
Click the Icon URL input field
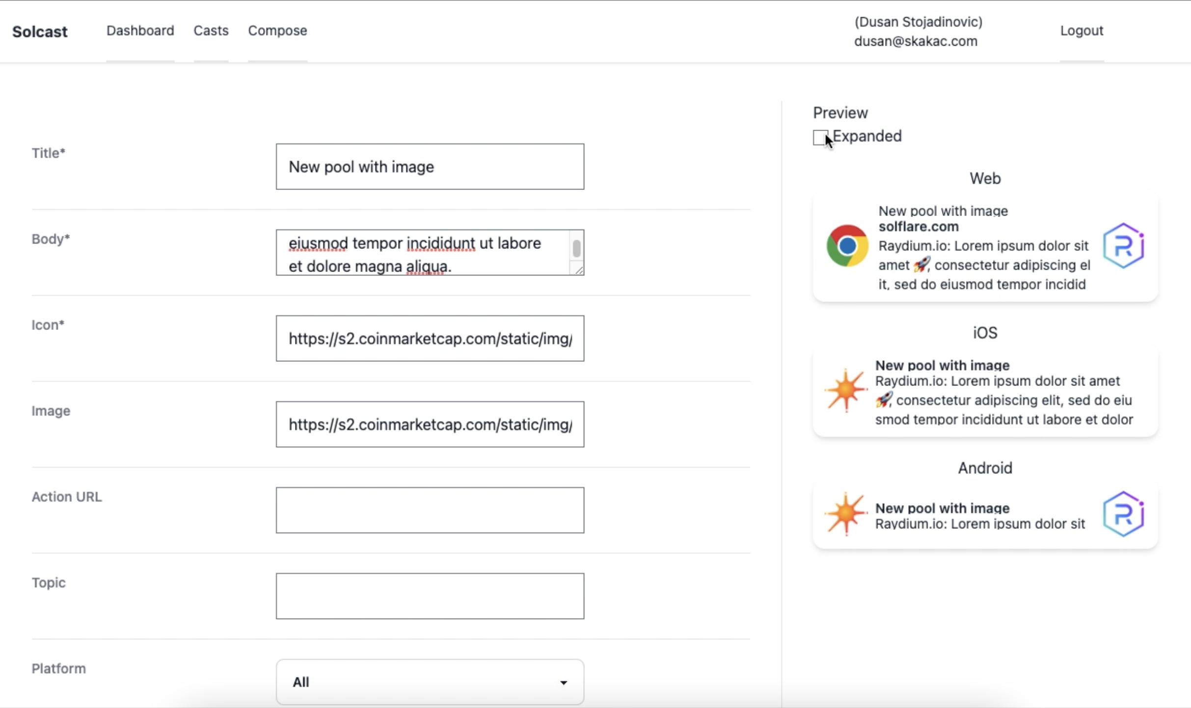tap(430, 338)
